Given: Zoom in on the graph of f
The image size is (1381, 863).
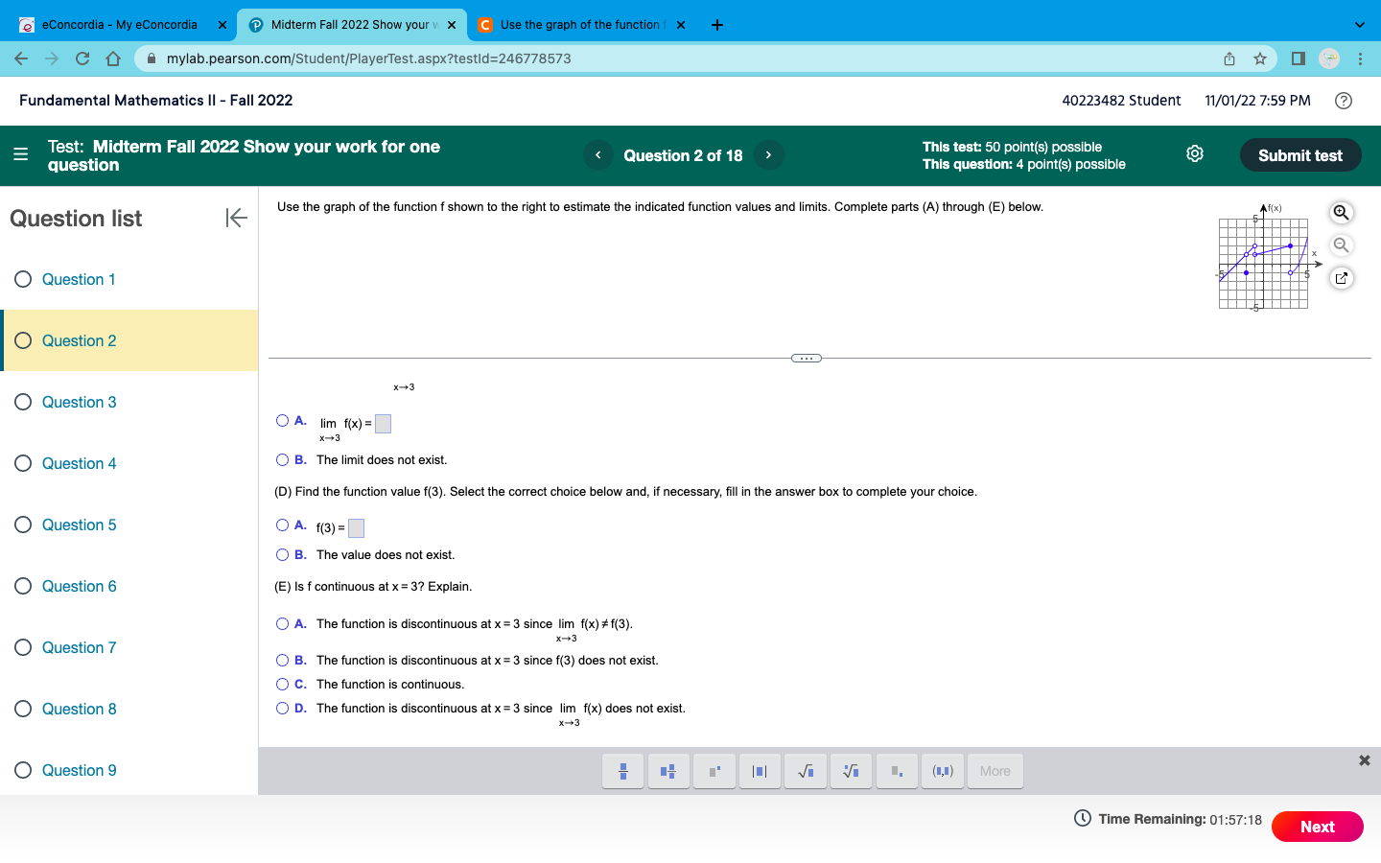Looking at the screenshot, I should click(x=1341, y=212).
